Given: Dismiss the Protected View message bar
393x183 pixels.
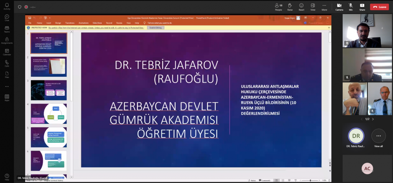Looking at the screenshot, I should [329, 28].
